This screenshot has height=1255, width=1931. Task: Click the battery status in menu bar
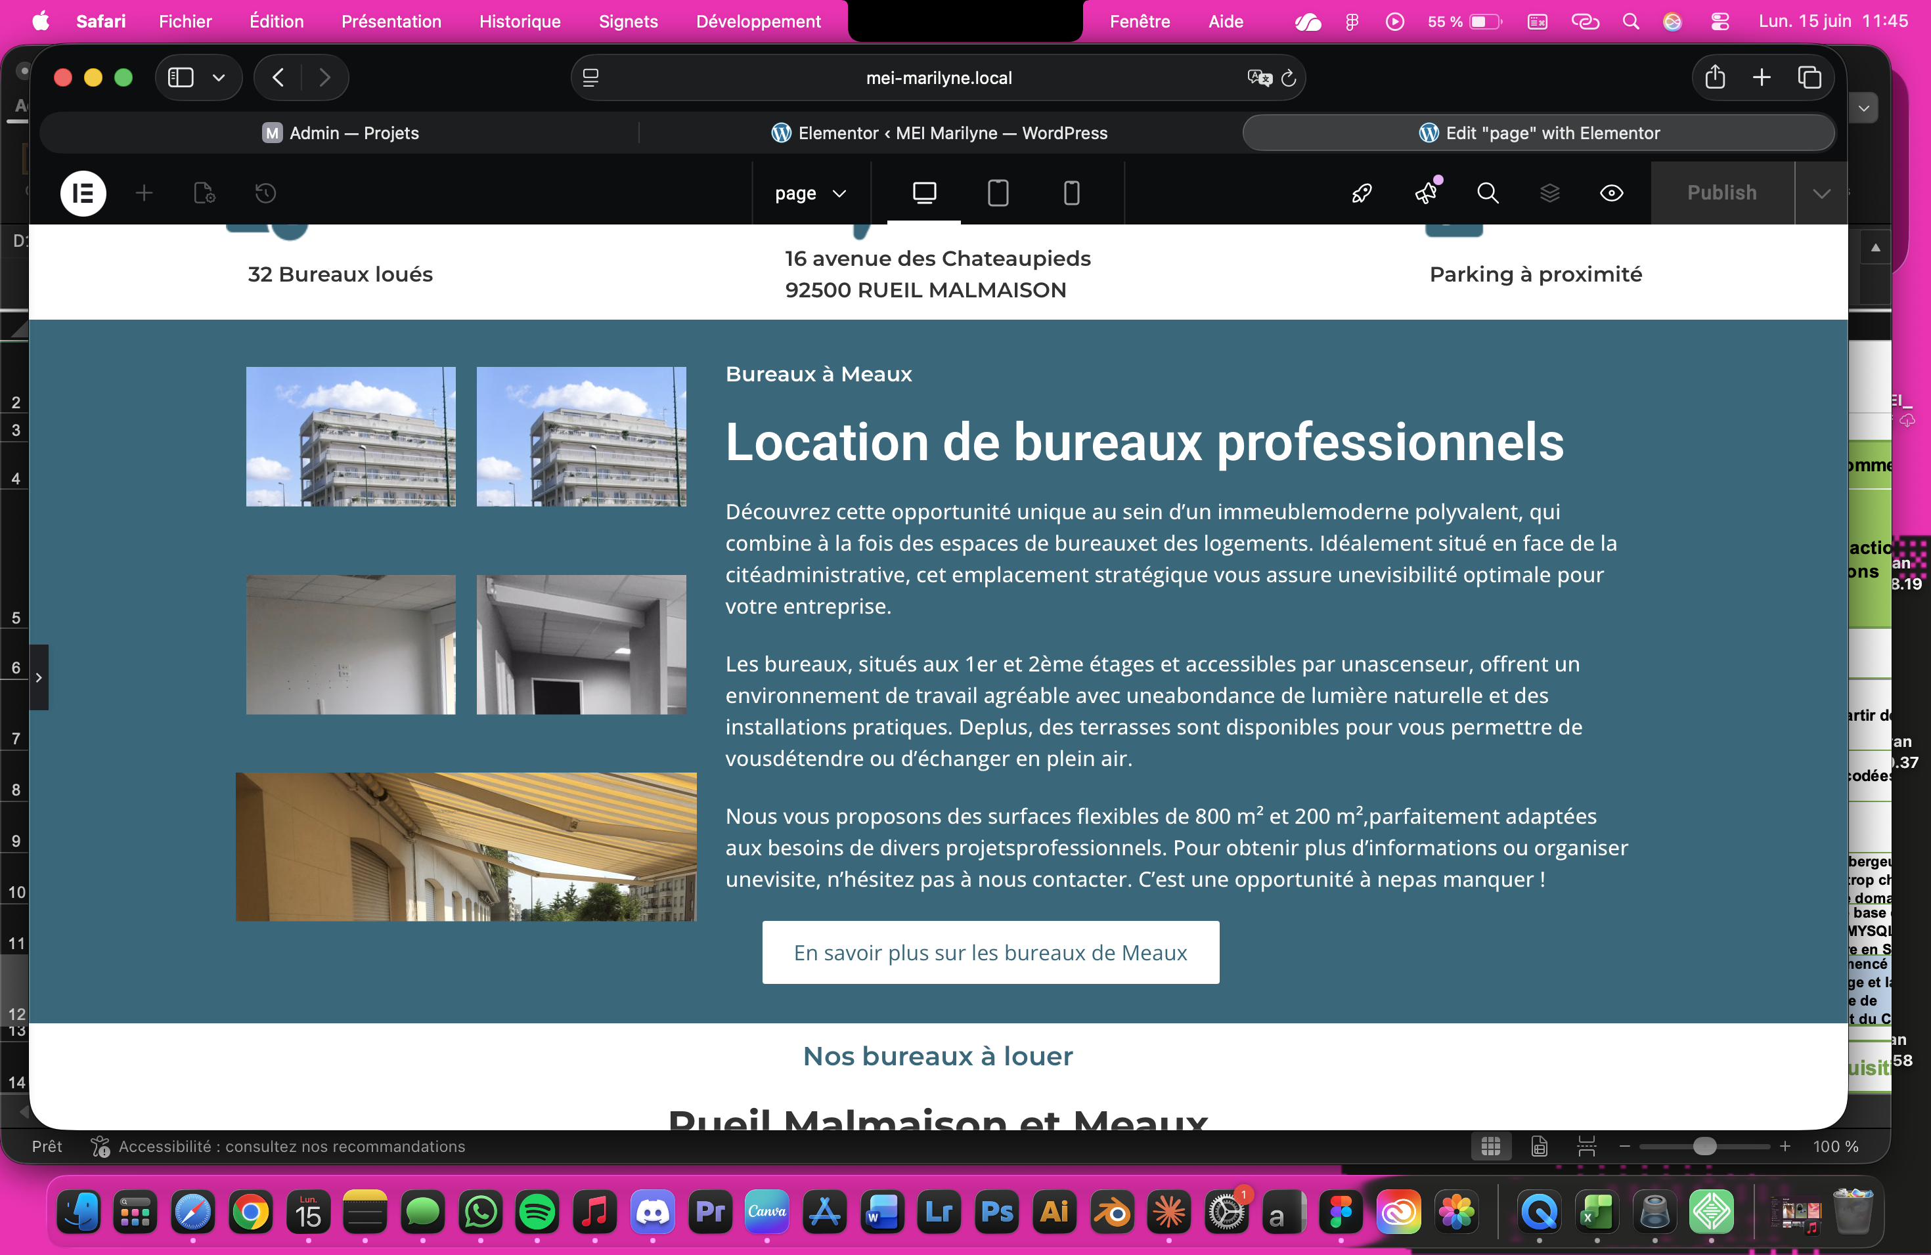tap(1465, 22)
